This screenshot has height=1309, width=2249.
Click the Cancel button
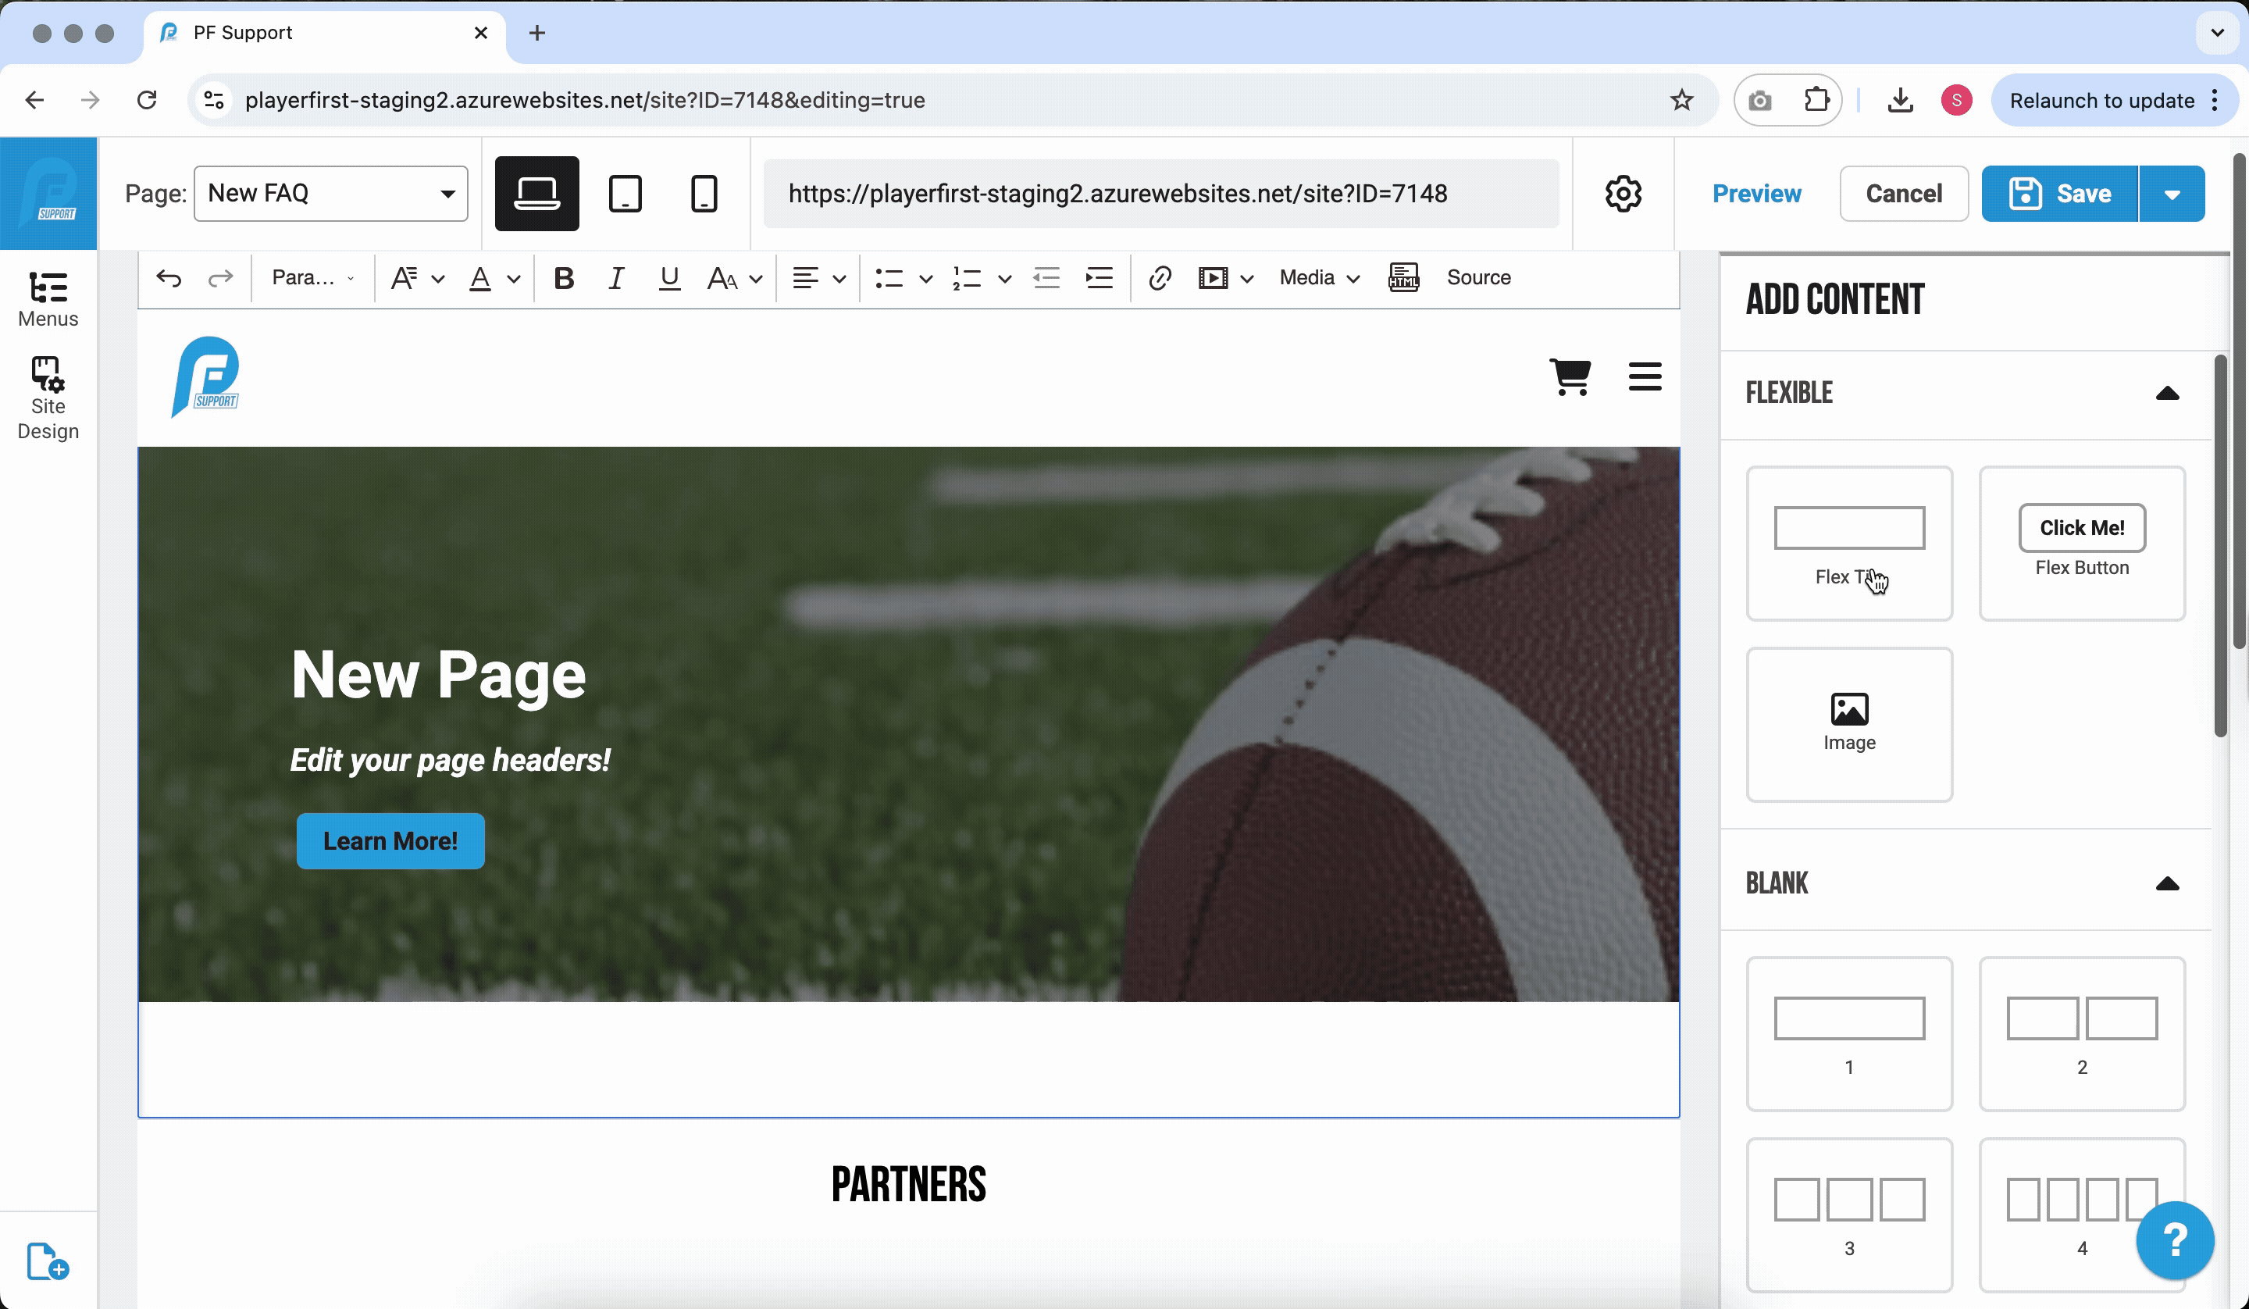pyautogui.click(x=1903, y=194)
